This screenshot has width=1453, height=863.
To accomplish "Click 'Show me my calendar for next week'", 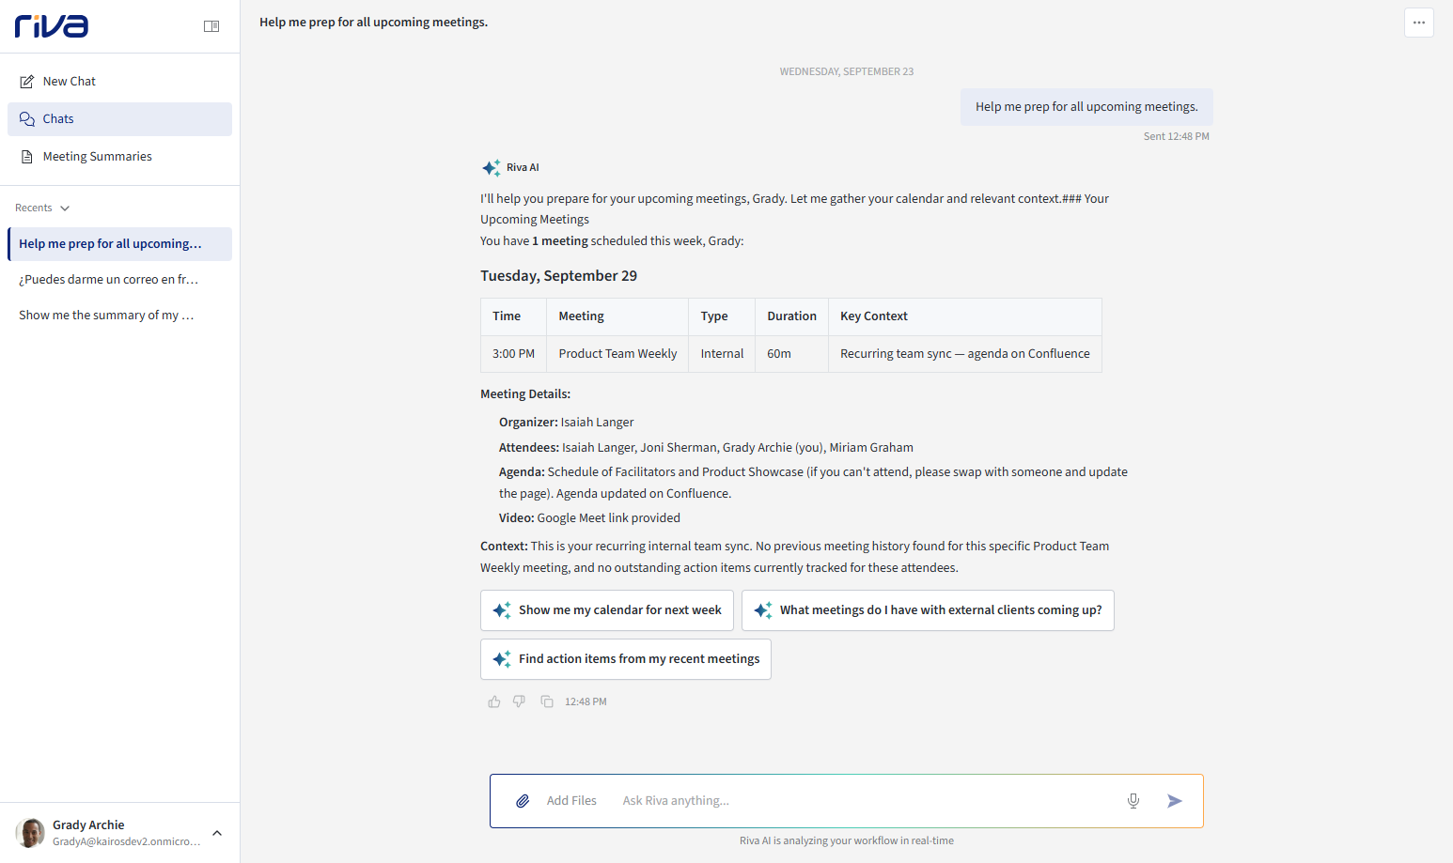I will (x=607, y=610).
